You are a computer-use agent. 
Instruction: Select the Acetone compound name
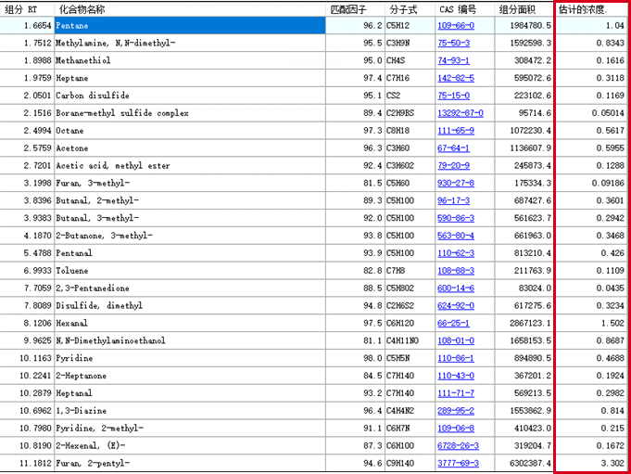tap(72, 148)
